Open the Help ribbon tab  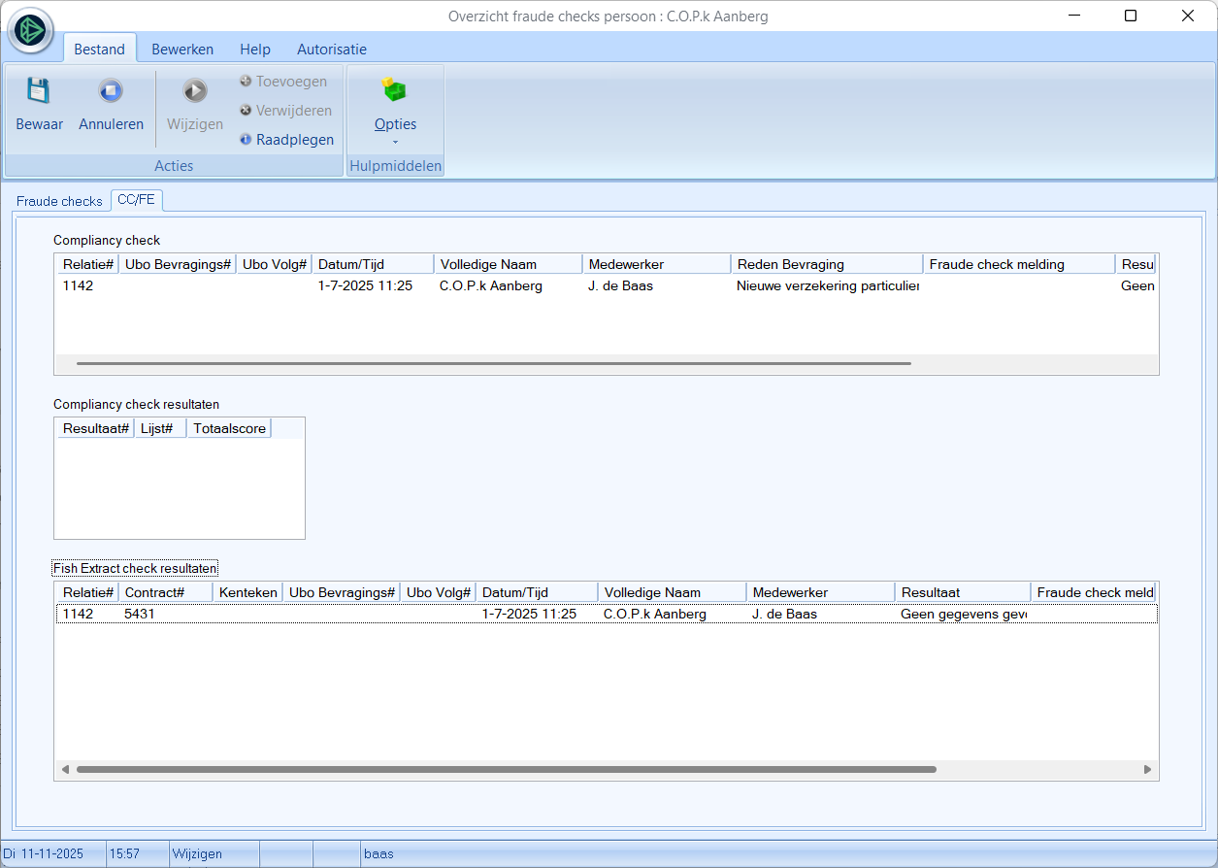pyautogui.click(x=255, y=50)
